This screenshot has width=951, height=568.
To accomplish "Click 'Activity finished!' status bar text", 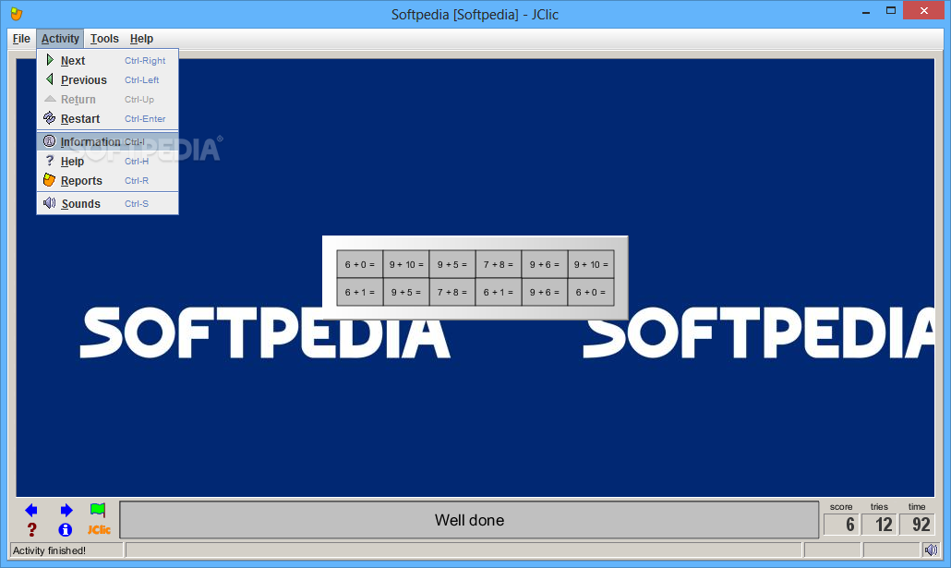I will pyautogui.click(x=49, y=550).
